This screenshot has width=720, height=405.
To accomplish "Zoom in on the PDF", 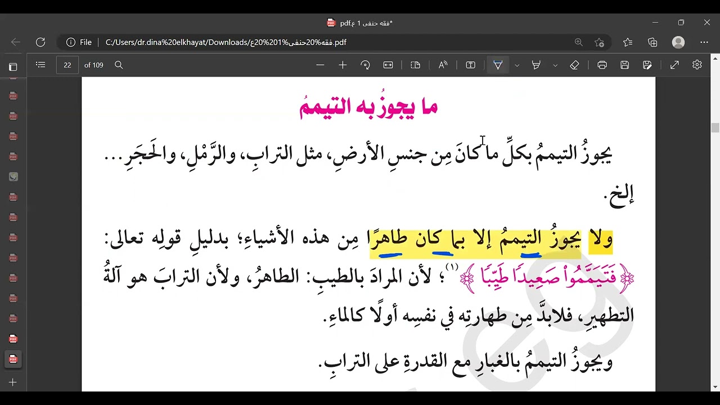I will tap(343, 65).
